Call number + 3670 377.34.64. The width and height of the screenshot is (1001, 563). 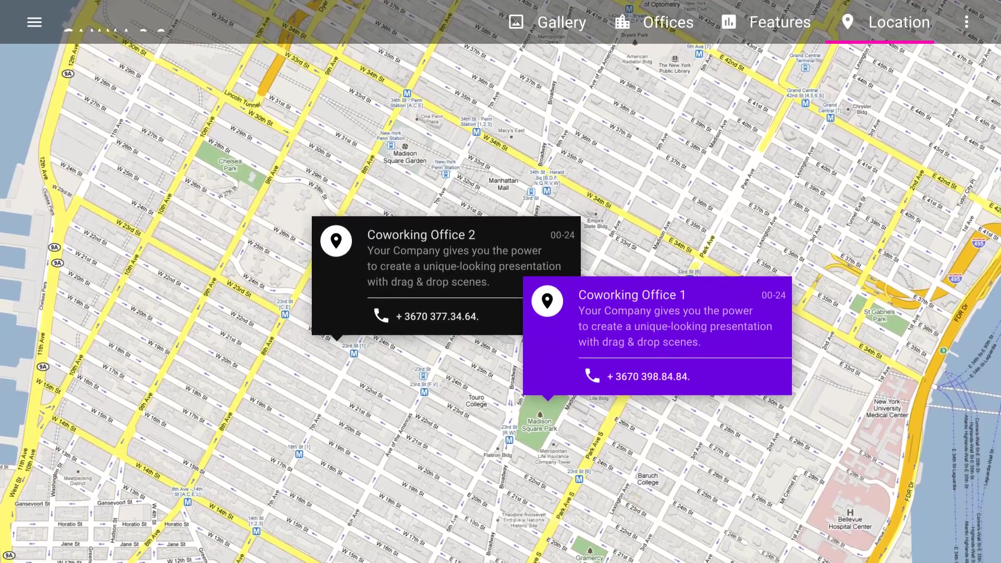(x=437, y=316)
